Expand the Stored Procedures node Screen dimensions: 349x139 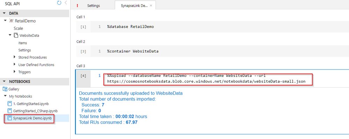pos(15,57)
